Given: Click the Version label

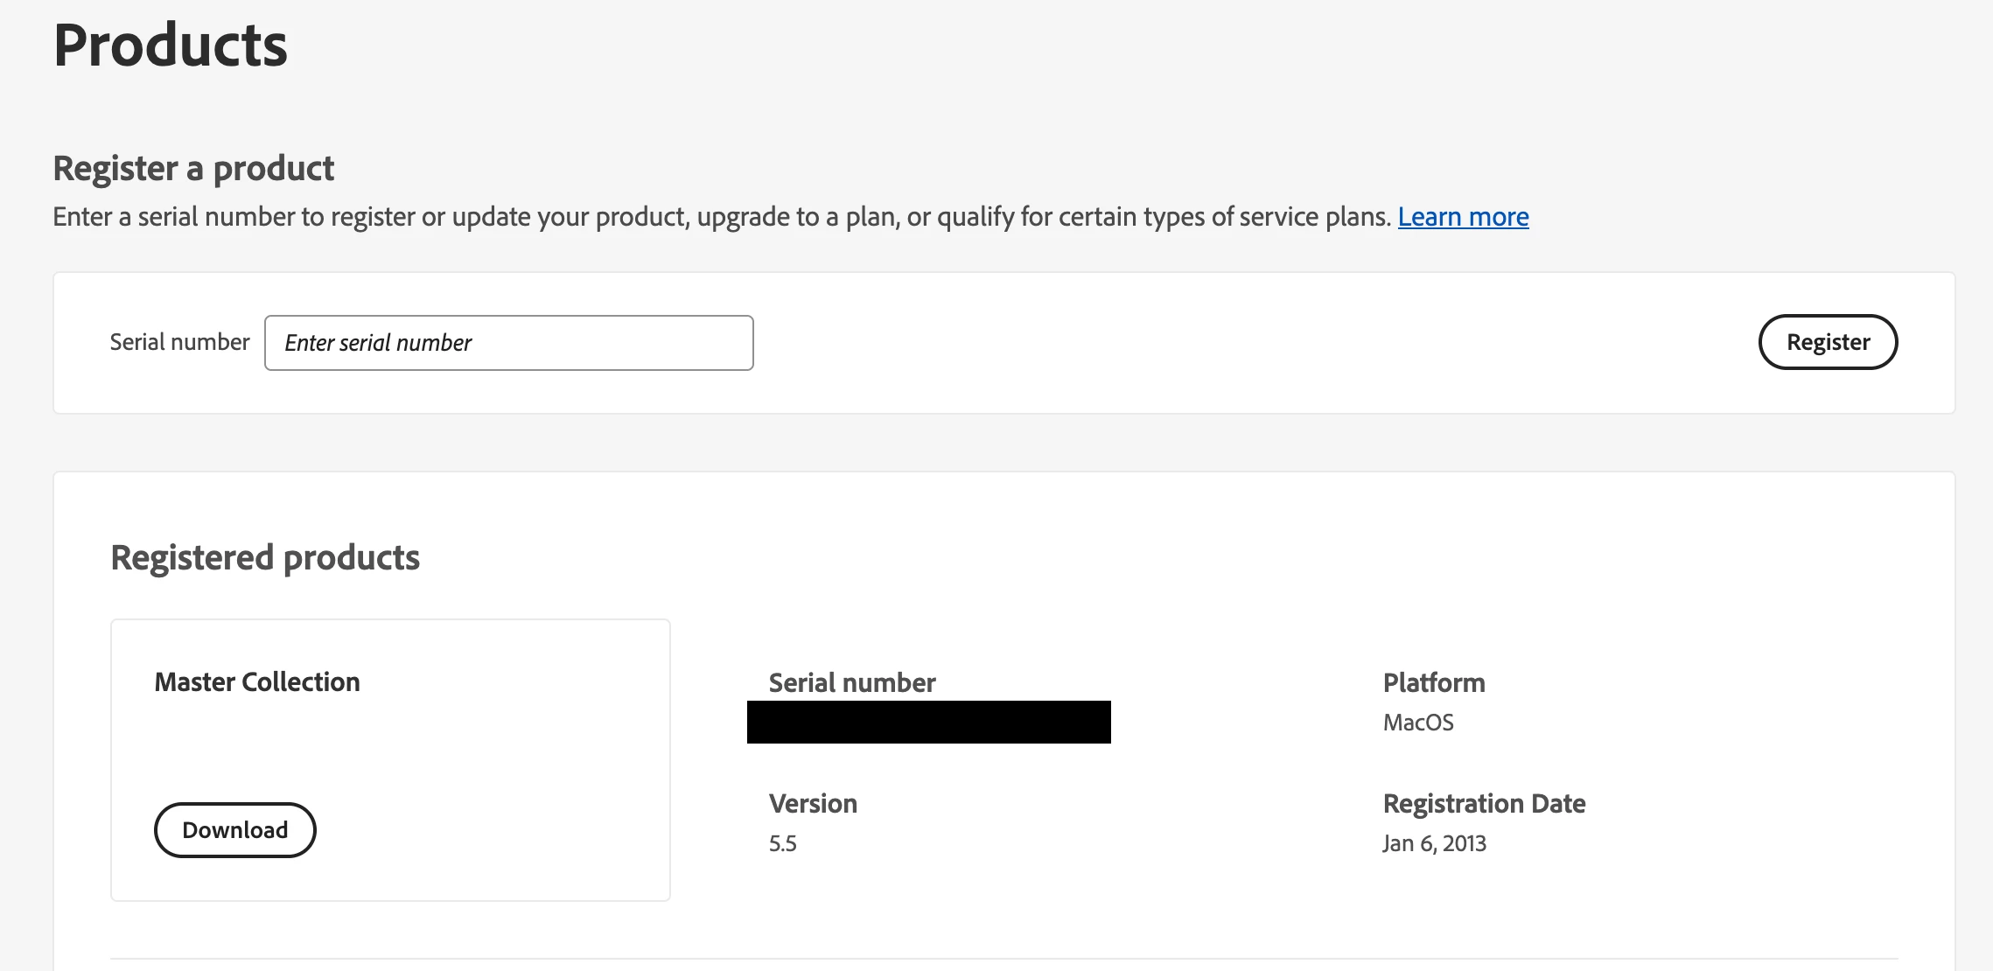Looking at the screenshot, I should [x=813, y=803].
